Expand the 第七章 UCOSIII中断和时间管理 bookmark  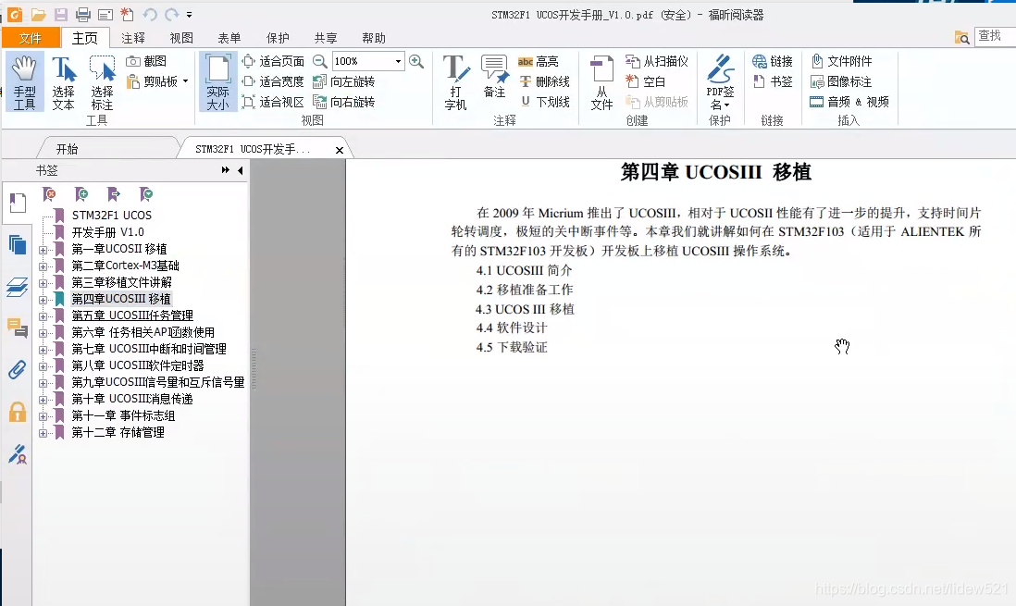[x=43, y=350]
